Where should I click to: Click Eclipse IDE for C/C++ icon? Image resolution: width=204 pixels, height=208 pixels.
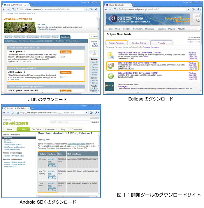coord(111,76)
